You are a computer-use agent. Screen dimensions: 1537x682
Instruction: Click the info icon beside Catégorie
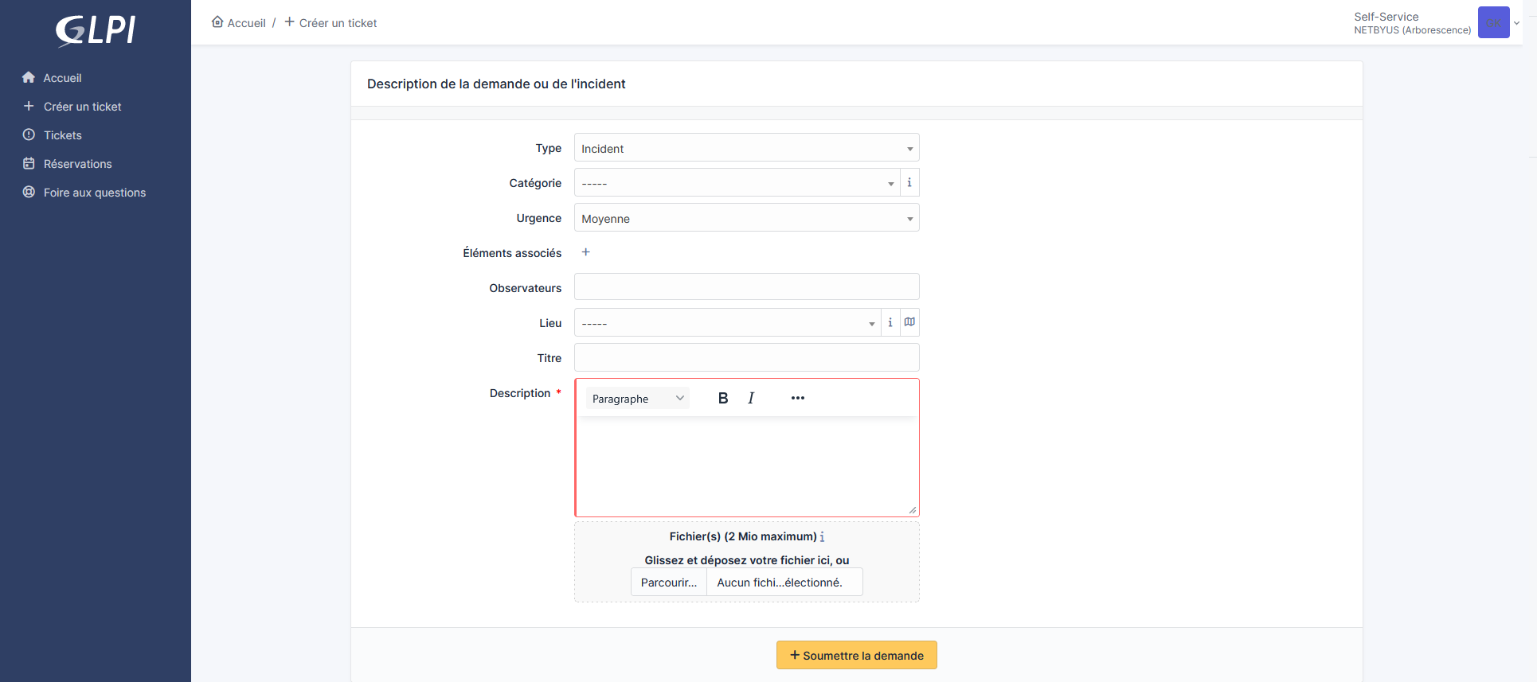(909, 183)
